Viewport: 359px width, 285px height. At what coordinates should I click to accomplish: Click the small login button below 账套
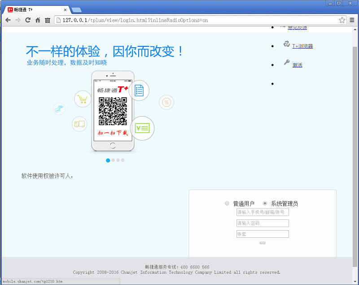[x=263, y=243]
